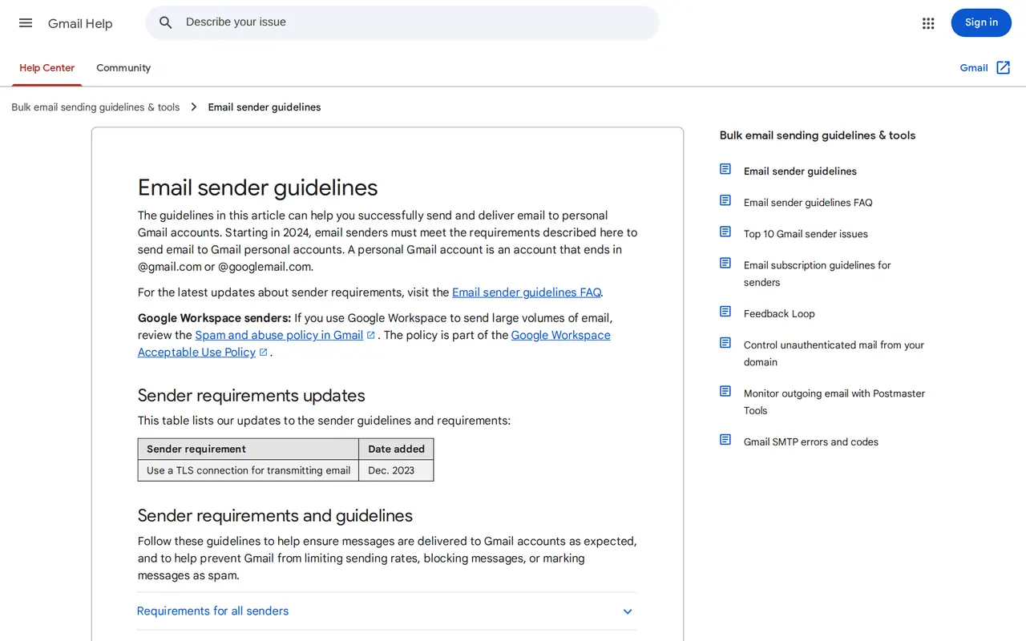Click the article icon beside Control unauthenticated mail
The image size is (1026, 641).
coord(725,343)
